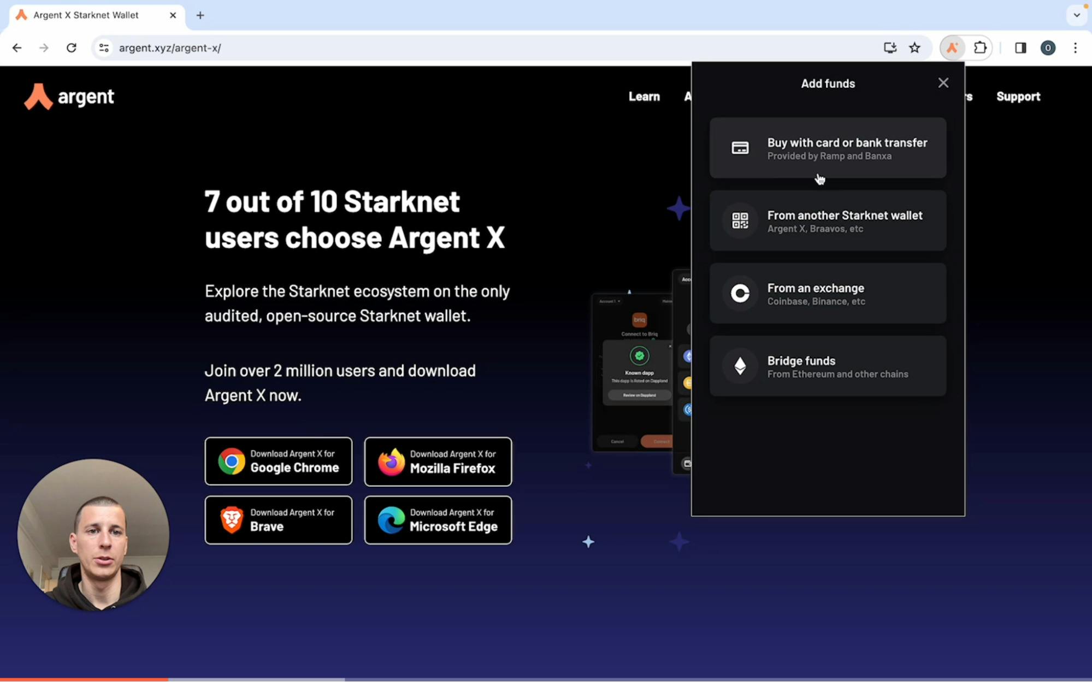Go back to the previous page
Screen dimensions: 1092x682
(x=17, y=48)
